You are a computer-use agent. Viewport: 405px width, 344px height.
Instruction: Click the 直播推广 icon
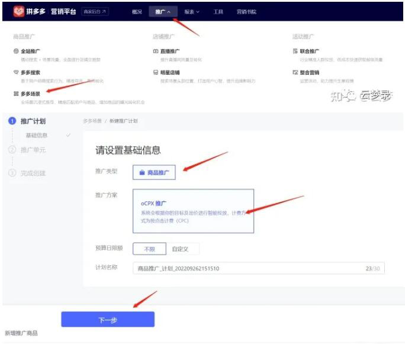click(x=156, y=51)
